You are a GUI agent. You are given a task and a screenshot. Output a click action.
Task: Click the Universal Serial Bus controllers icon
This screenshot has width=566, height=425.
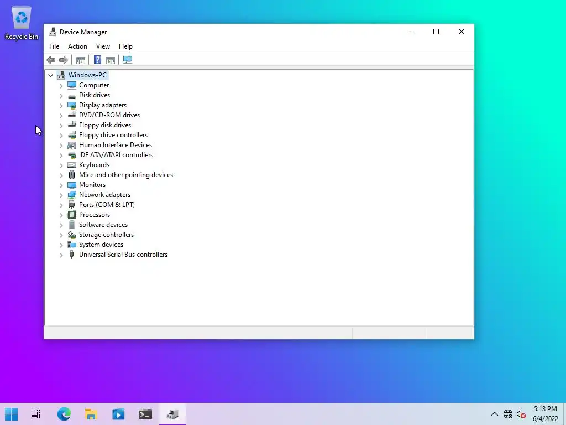click(72, 255)
